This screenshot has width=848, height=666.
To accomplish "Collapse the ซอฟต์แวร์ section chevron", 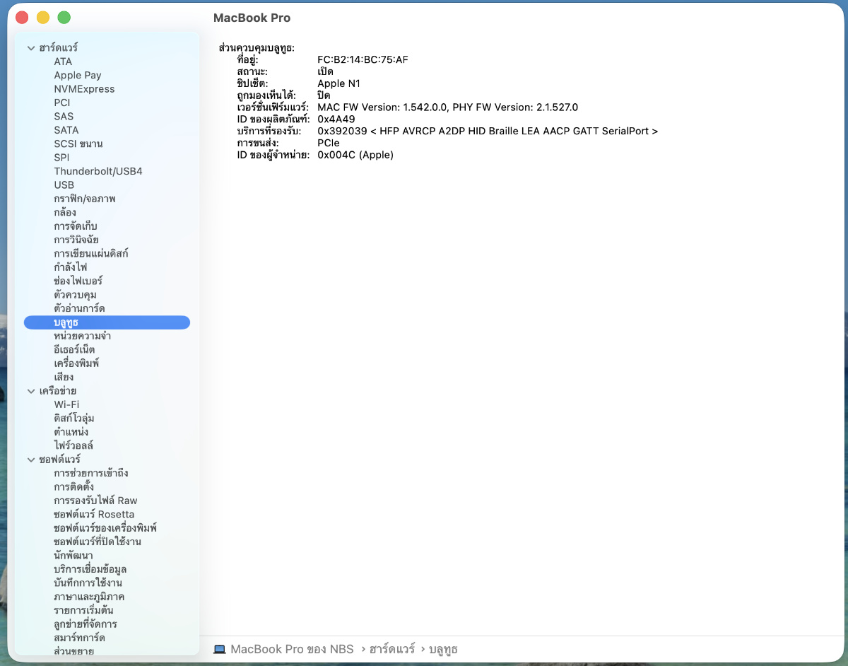I will [x=30, y=460].
